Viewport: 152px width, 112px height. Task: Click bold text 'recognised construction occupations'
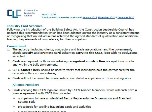tap(96, 61)
